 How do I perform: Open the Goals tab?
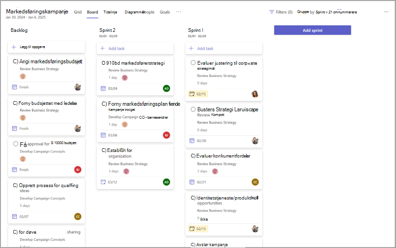tap(165, 12)
